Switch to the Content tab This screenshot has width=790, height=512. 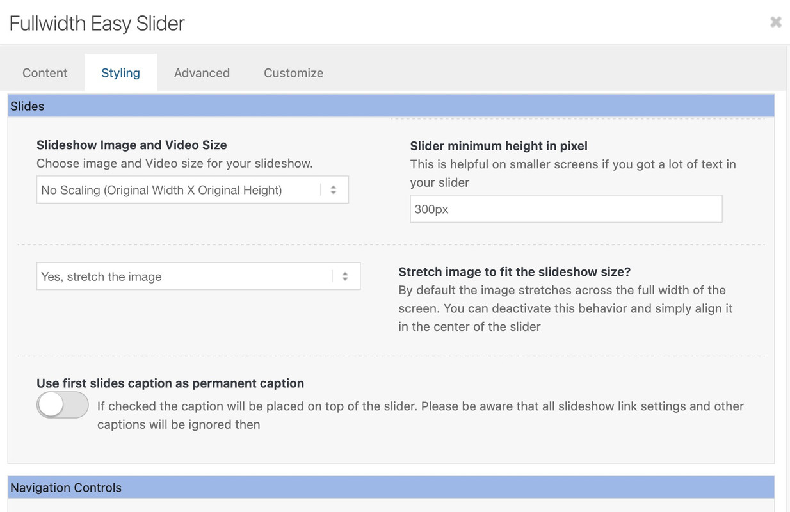(45, 73)
